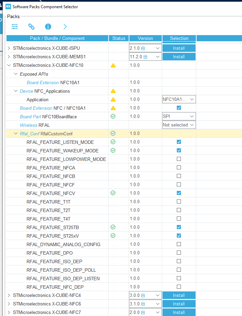
Task: Open the Wireless RFAL Not selected dropdown
Action: [x=179, y=125]
